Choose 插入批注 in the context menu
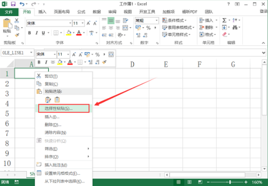This screenshot has height=186, width=268. point(64,165)
